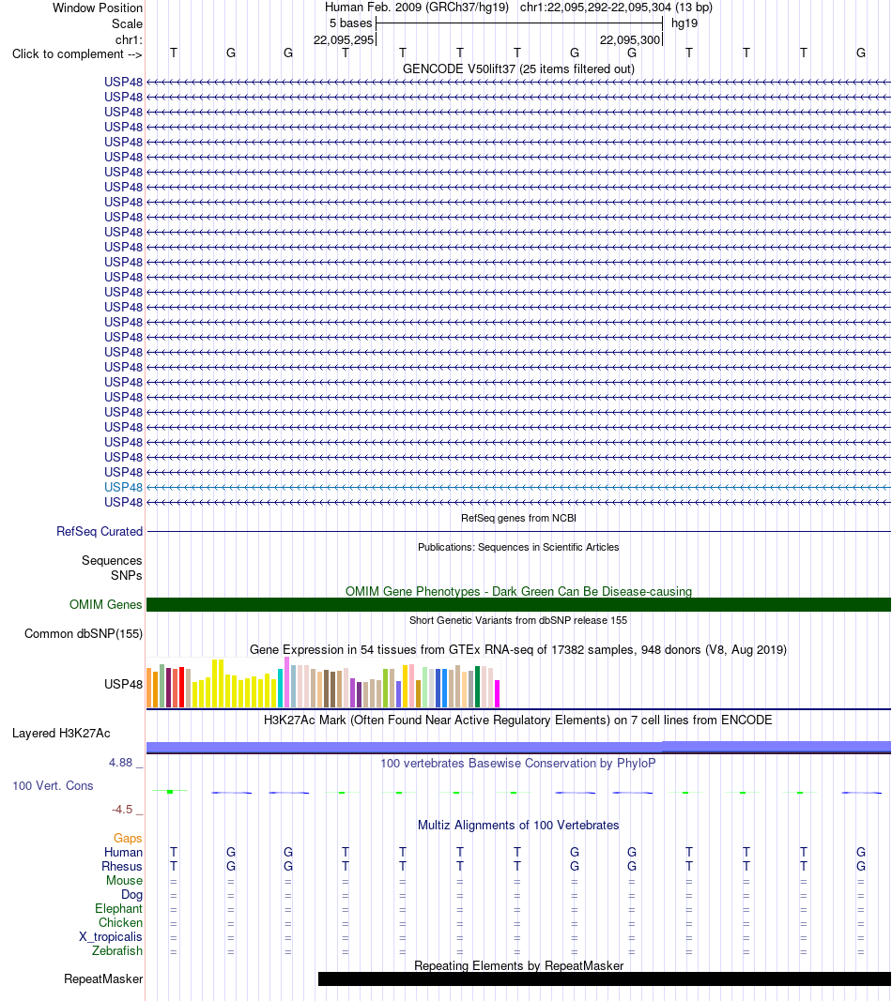The width and height of the screenshot is (892, 1001).
Task: Click the Sequences track label
Action: [112, 560]
